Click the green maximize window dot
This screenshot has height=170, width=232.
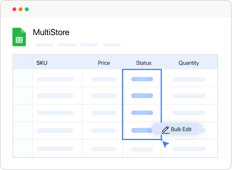(x=27, y=9)
